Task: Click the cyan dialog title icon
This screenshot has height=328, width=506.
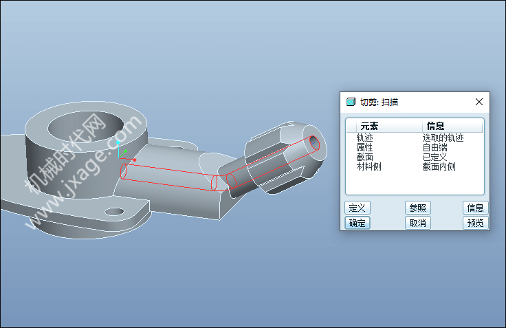Action: (x=351, y=102)
